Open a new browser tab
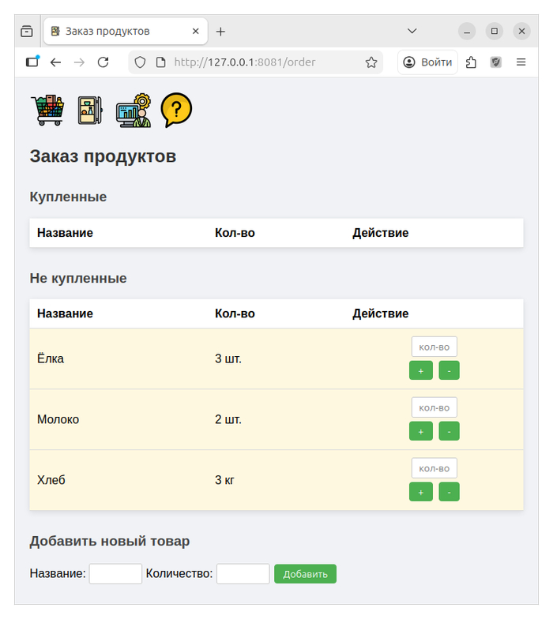 pos(220,32)
